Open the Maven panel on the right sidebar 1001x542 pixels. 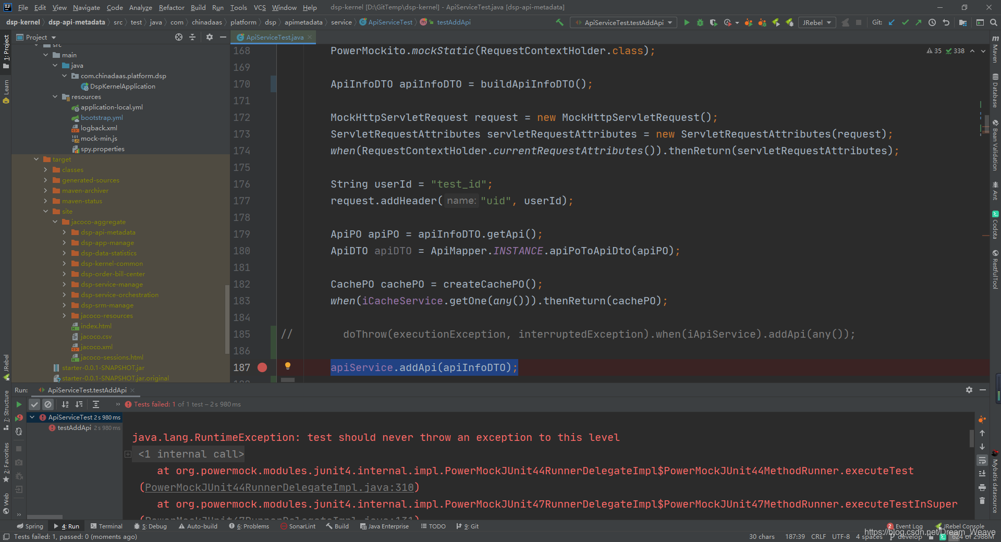pos(995,52)
